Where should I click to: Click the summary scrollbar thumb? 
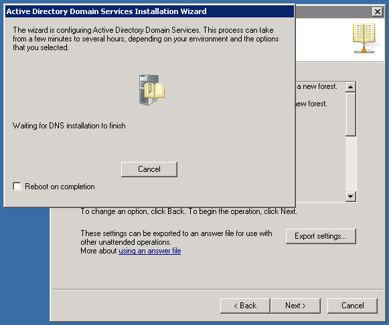point(351,114)
